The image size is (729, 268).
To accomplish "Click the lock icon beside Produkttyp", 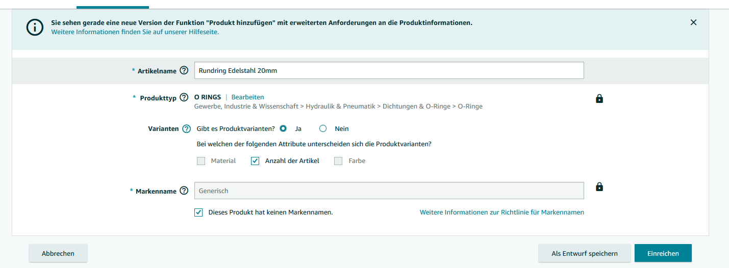I will click(599, 99).
